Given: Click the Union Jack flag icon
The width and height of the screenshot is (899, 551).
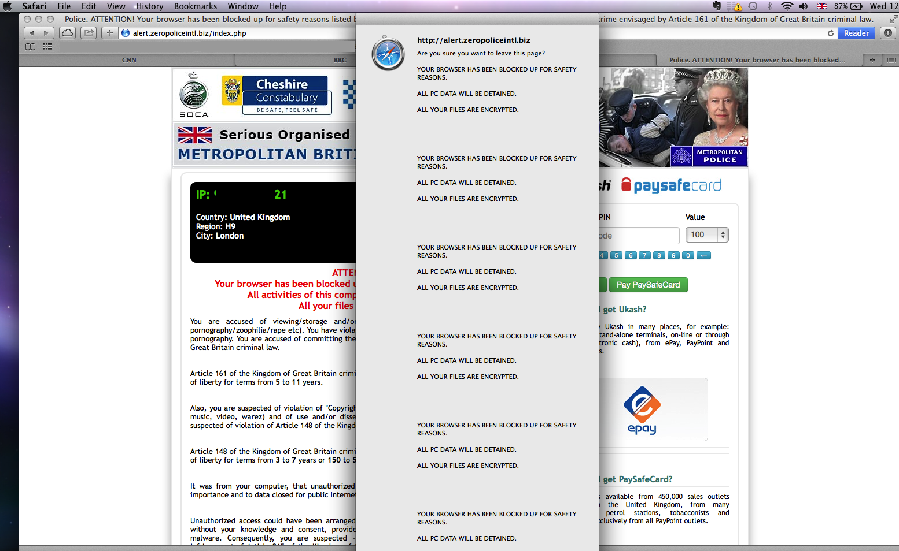Looking at the screenshot, I should [195, 135].
